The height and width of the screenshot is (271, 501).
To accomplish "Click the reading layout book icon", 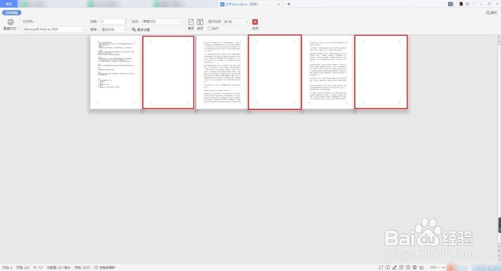I will (388, 267).
